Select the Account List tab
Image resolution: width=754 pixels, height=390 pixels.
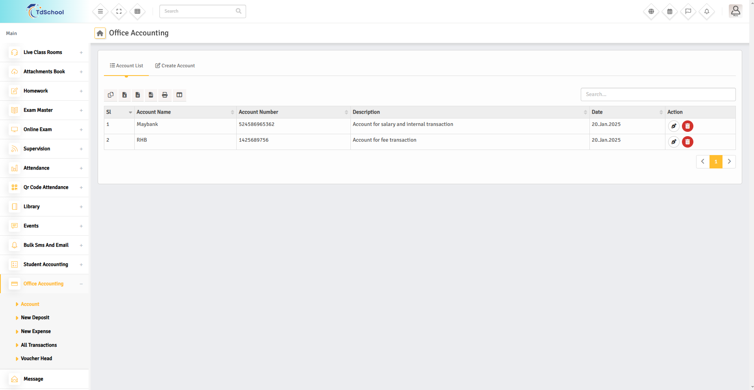tap(126, 66)
